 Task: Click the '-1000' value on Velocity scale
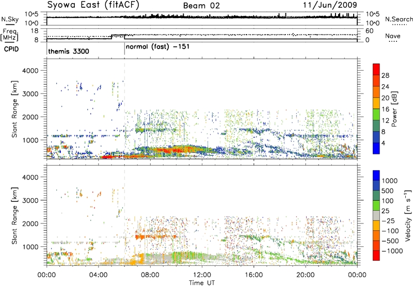pos(392,251)
